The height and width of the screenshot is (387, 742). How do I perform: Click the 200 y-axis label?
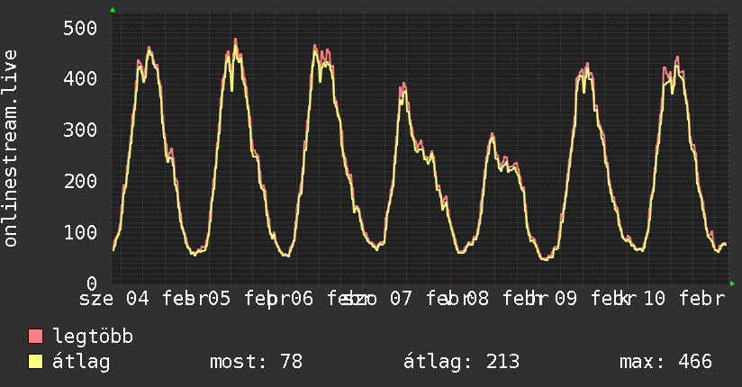click(80, 181)
